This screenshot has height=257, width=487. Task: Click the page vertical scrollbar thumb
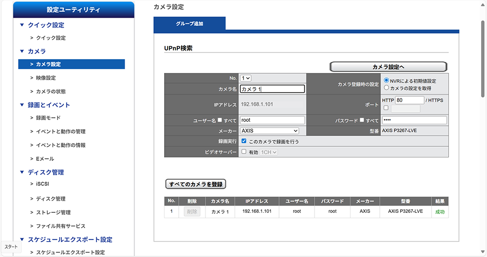pos(483,59)
